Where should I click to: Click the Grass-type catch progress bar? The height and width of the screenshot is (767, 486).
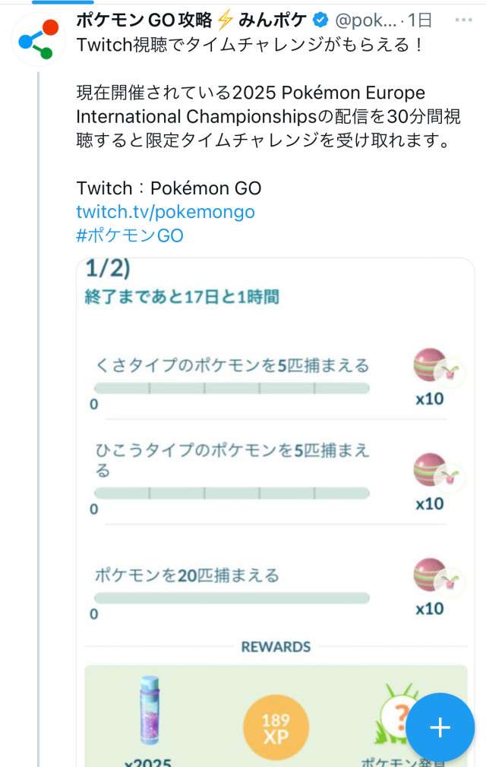click(x=232, y=388)
